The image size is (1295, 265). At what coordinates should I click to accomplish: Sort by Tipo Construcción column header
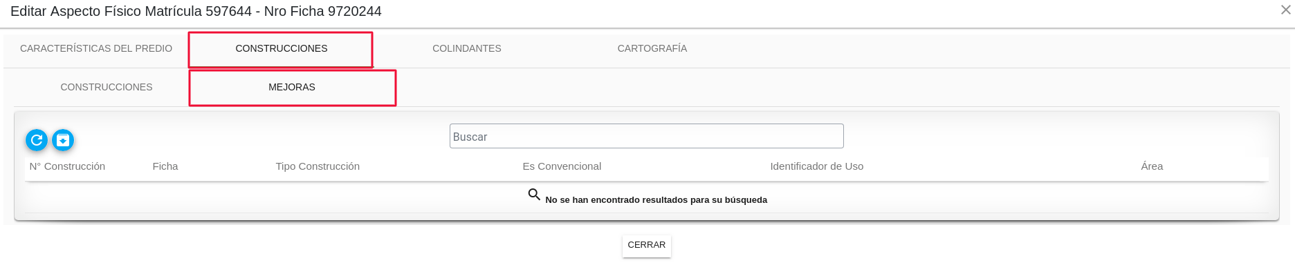click(318, 166)
